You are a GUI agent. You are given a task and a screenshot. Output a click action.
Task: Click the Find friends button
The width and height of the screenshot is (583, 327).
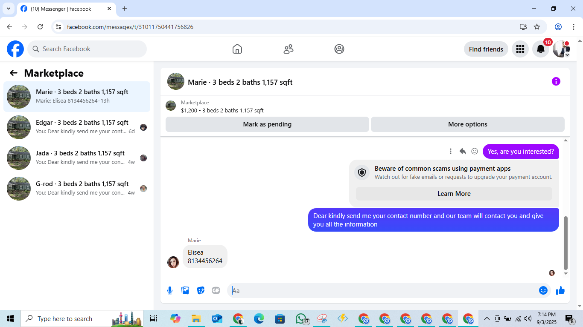(x=486, y=49)
